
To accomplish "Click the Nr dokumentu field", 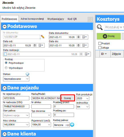I will tap(22, 37).
